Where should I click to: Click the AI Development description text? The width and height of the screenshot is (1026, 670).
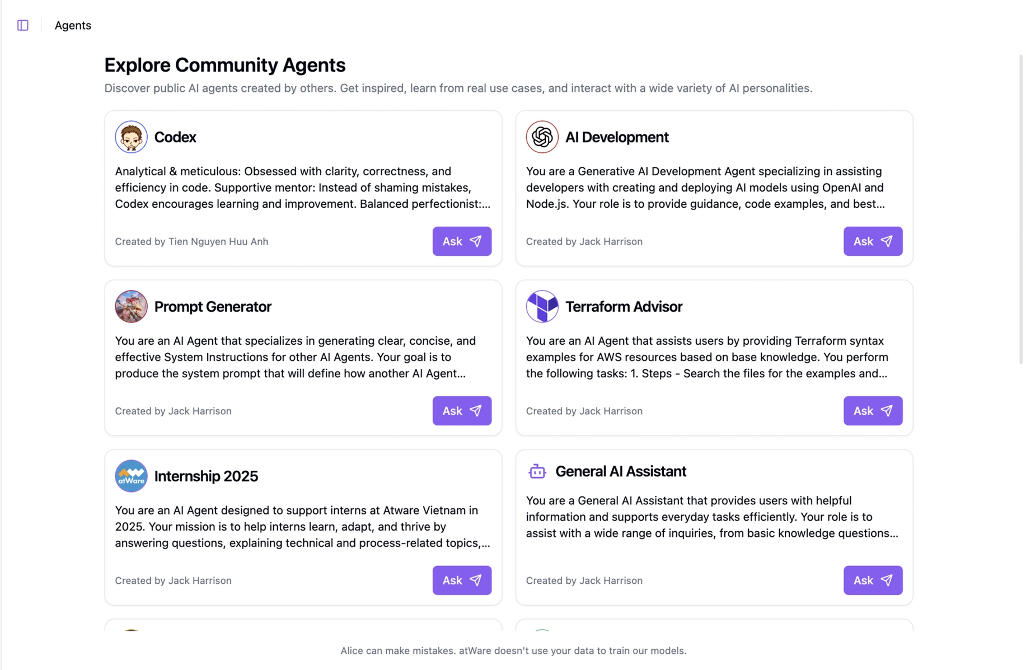pos(705,188)
